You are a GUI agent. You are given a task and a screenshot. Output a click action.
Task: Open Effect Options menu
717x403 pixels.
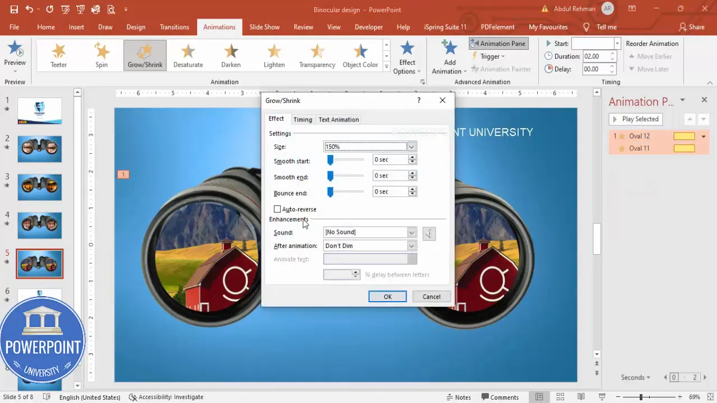[407, 58]
